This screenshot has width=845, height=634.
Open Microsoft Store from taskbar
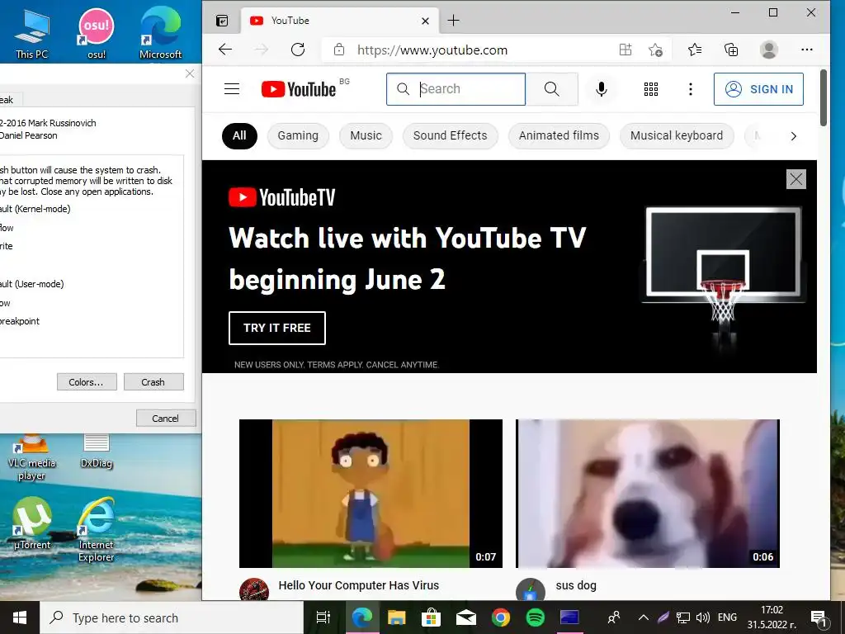click(x=431, y=617)
